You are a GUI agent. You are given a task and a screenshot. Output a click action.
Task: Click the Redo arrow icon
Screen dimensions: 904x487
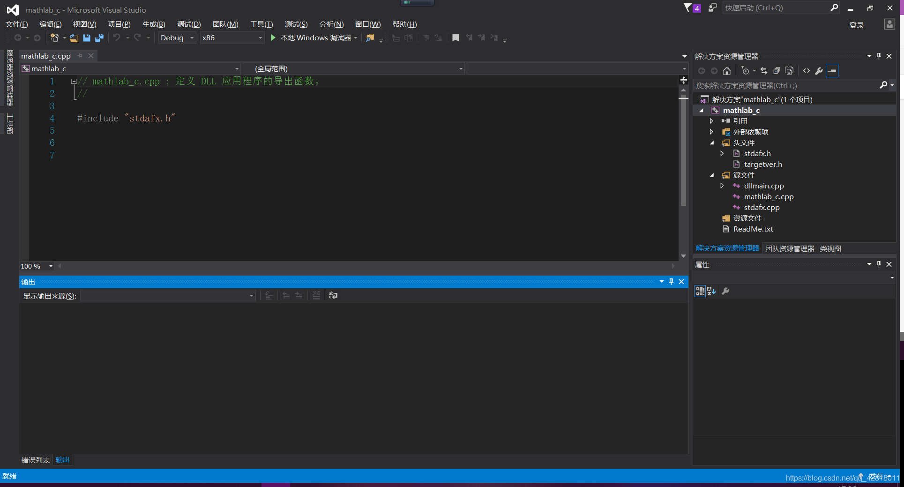(137, 37)
